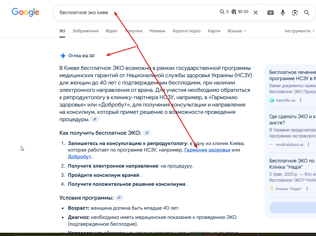Open the on-screen keyboard input tool
The height and width of the screenshot is (236, 316).
[x=270, y=13]
